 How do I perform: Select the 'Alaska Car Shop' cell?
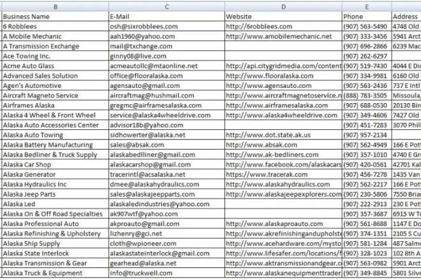(x=55, y=165)
